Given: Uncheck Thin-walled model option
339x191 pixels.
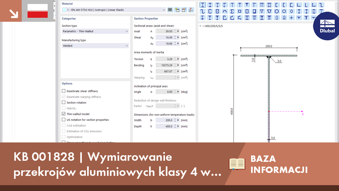Looking at the screenshot, I should tap(64, 114).
